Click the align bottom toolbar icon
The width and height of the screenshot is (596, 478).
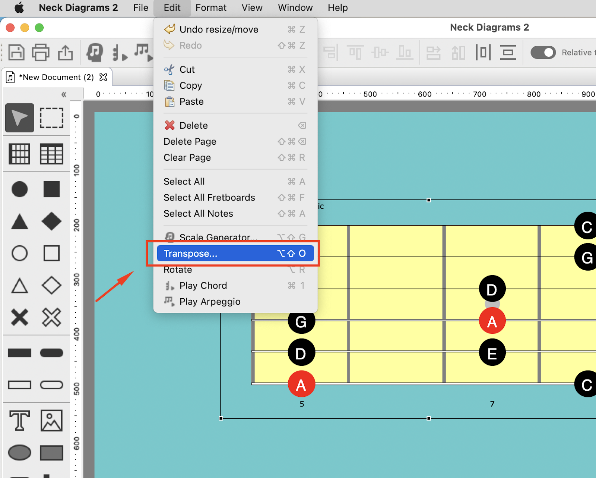[404, 53]
